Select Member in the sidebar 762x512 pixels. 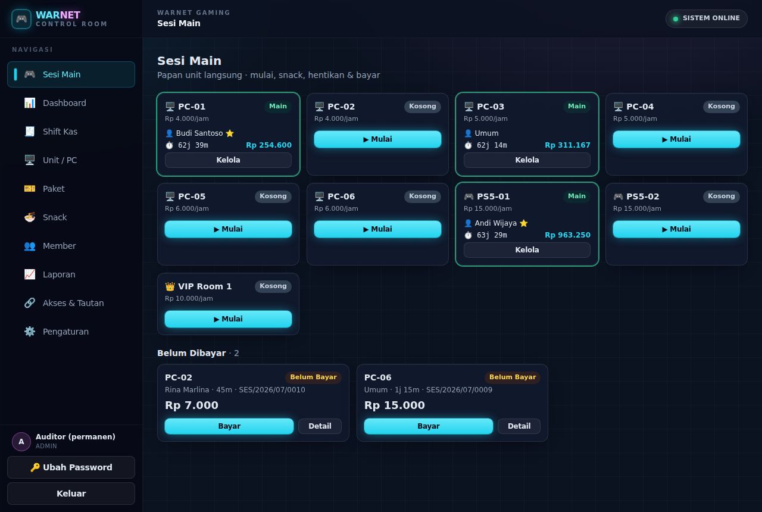(x=71, y=246)
